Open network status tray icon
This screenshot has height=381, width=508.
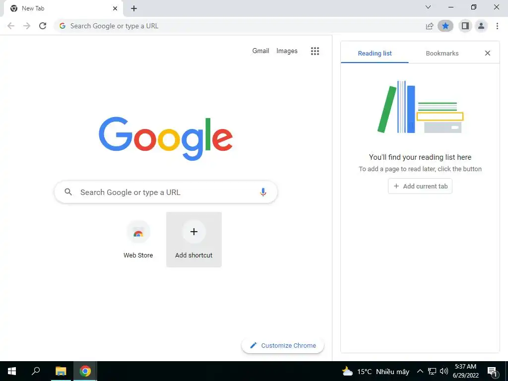pyautogui.click(x=432, y=371)
